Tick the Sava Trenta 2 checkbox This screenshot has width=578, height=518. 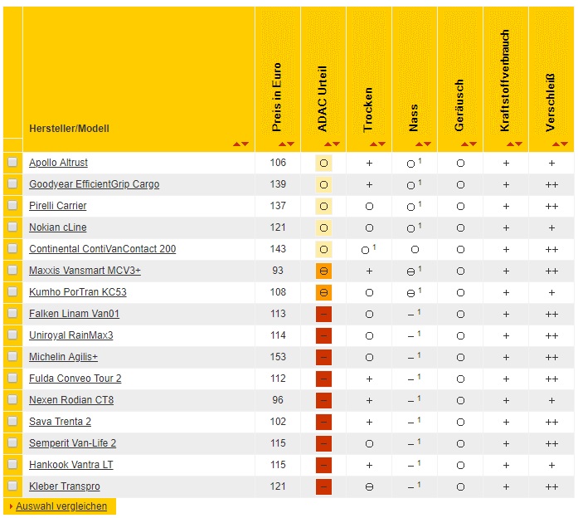12,421
